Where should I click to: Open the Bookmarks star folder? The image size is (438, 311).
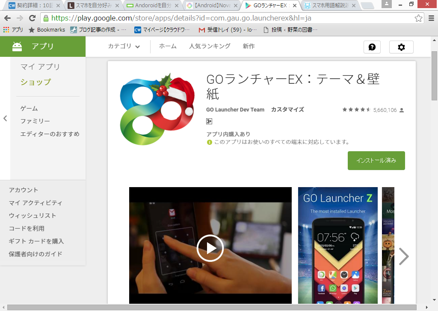pyautogui.click(x=47, y=29)
